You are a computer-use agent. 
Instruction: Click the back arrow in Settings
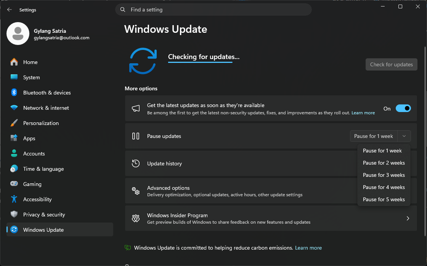pyautogui.click(x=10, y=10)
